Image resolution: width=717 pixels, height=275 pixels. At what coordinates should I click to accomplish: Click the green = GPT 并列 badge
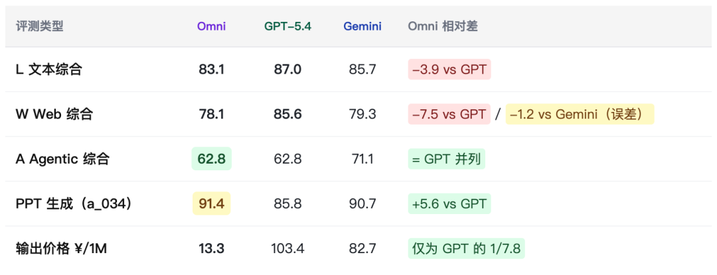pos(447,159)
